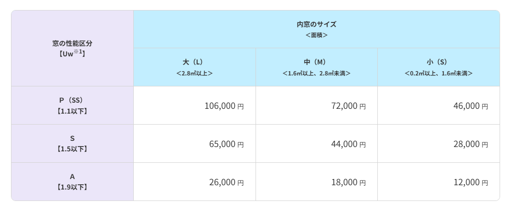Click the ＜面積＞ subtitle text
523x211 pixels.
316,35
